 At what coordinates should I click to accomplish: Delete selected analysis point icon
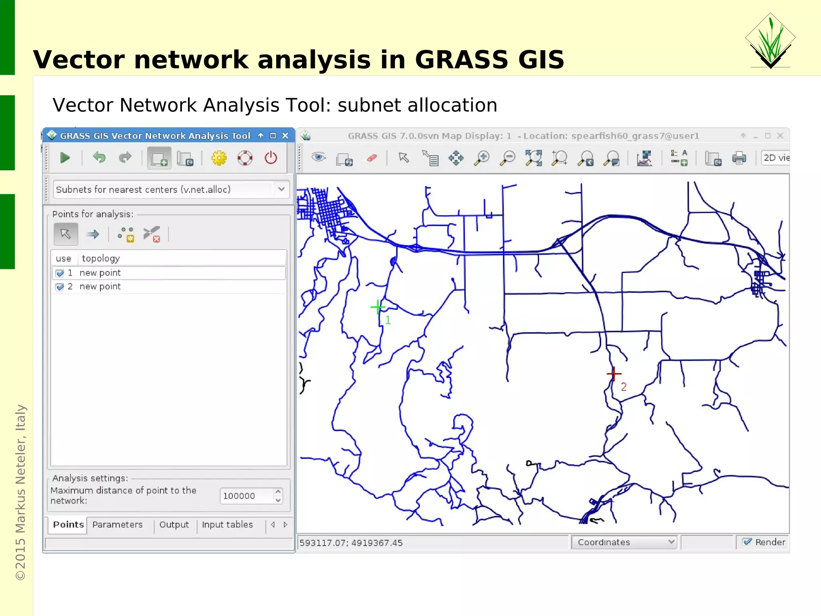click(x=152, y=234)
